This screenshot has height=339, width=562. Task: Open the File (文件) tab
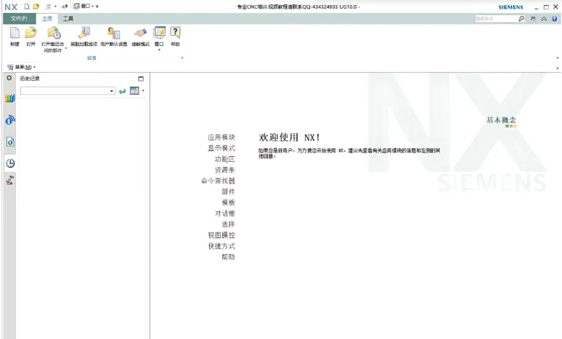pos(19,19)
